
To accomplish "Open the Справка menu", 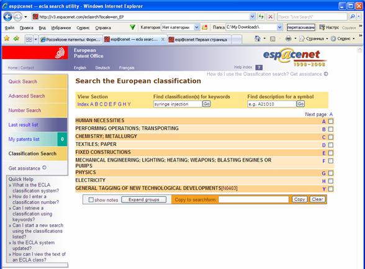I will [103, 28].
